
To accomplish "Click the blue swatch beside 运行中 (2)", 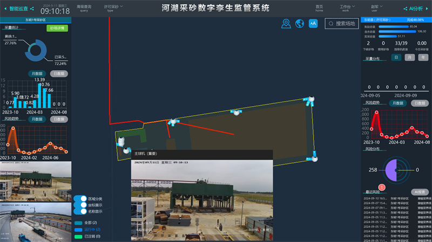I will tap(78, 230).
